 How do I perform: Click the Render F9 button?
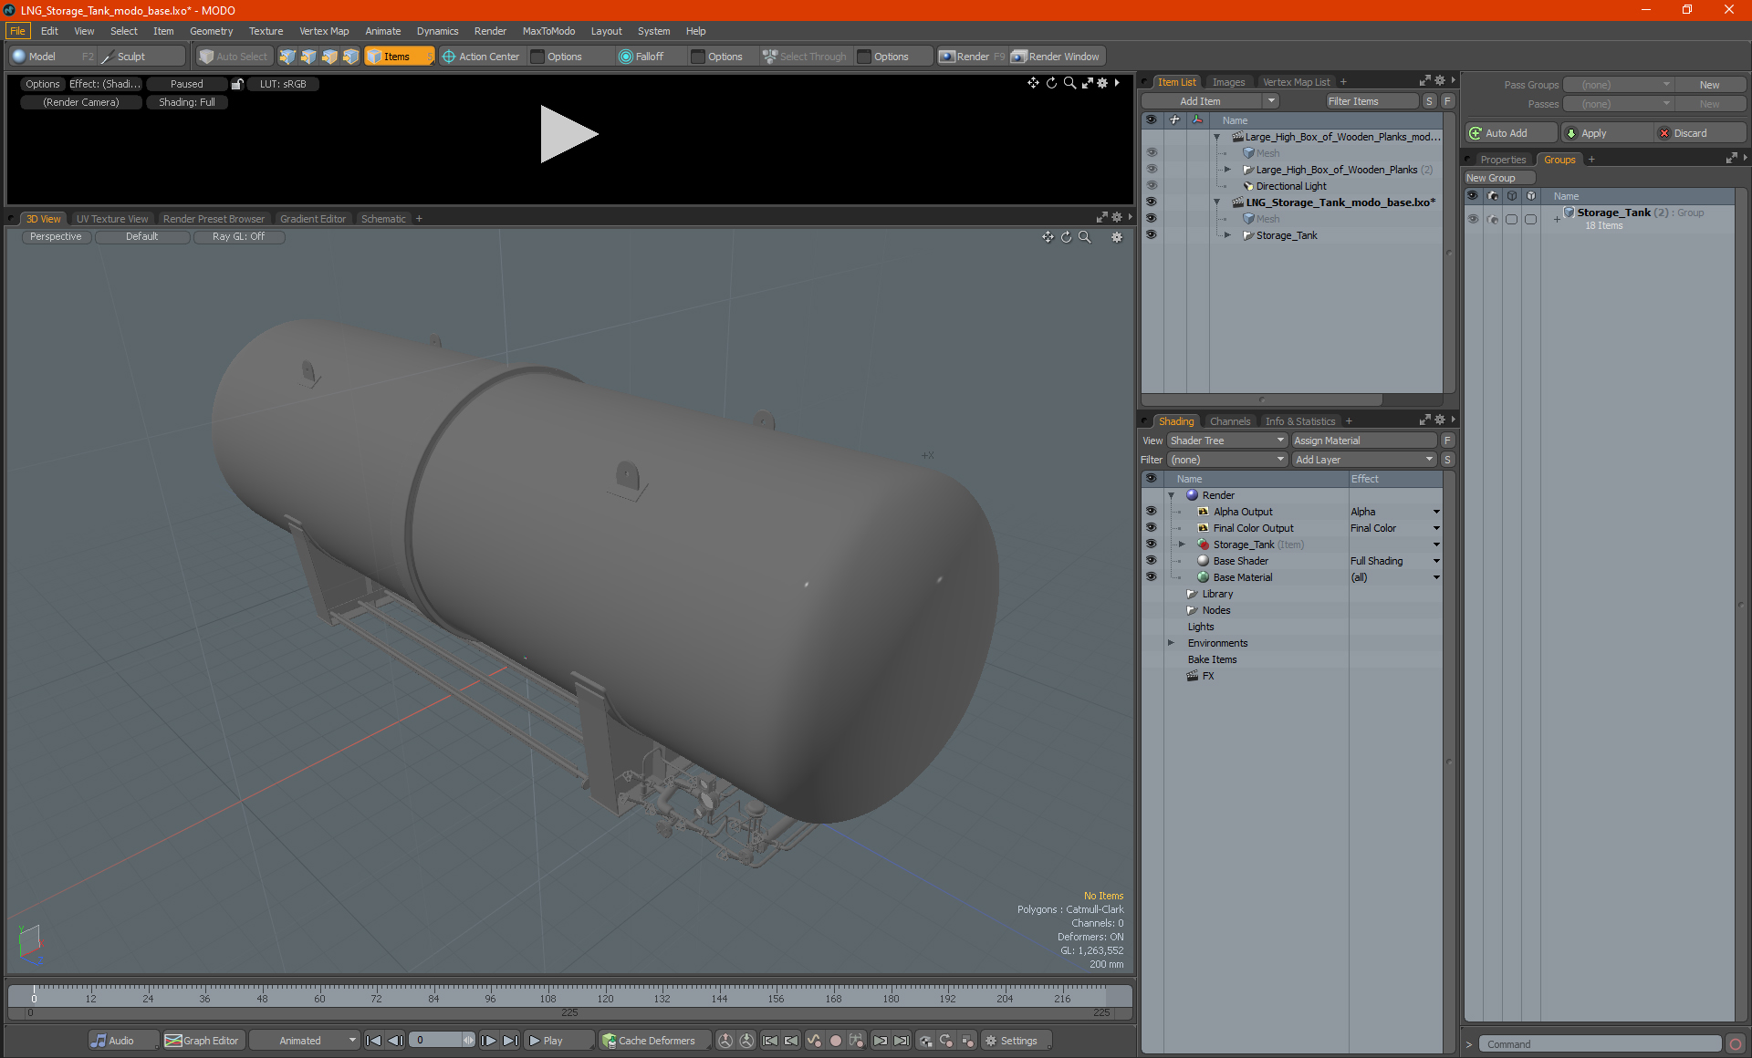tap(972, 57)
